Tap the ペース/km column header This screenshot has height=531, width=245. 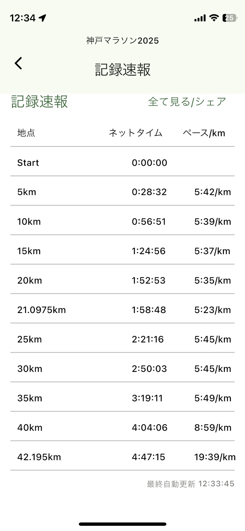pyautogui.click(x=204, y=133)
